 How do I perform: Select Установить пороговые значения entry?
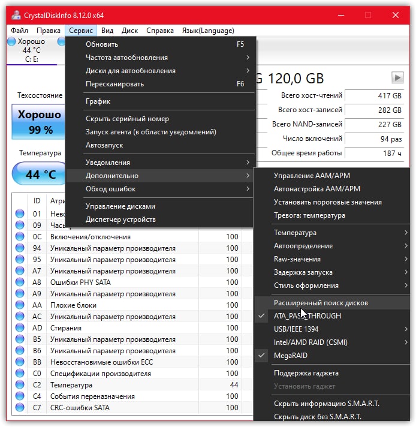coord(332,202)
